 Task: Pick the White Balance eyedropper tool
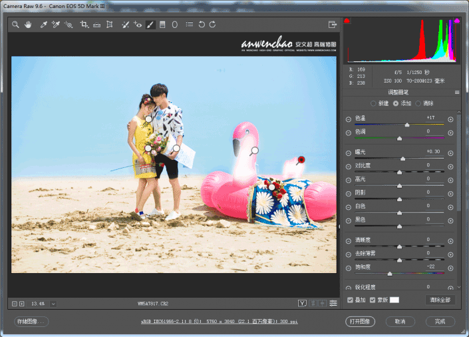[x=44, y=25]
